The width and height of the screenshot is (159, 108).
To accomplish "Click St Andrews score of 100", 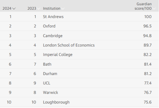I will pos(148,17).
